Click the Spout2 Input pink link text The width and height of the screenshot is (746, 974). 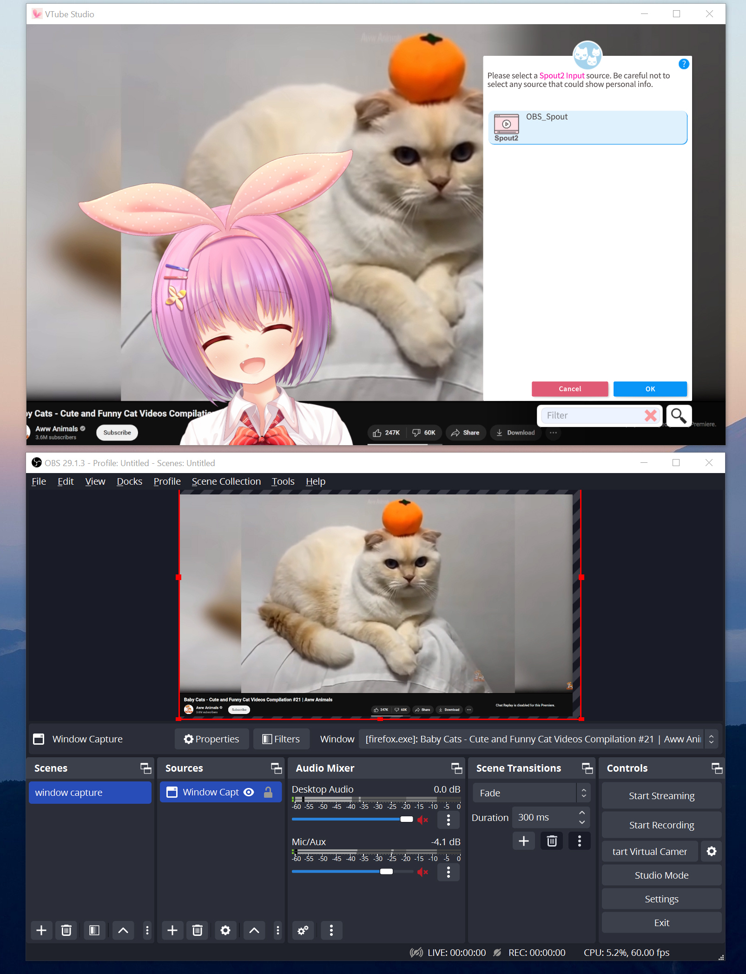(x=561, y=75)
